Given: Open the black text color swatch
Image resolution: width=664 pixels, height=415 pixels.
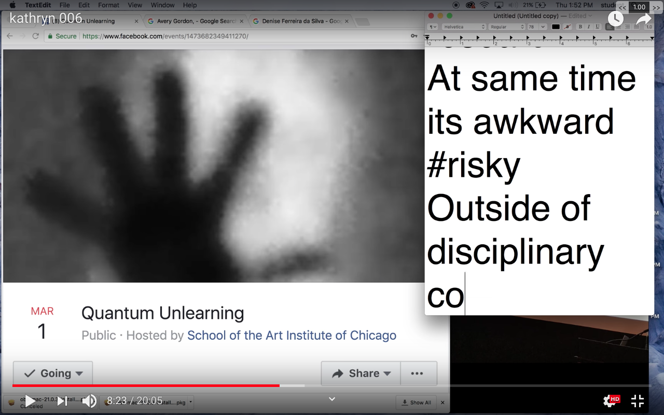Looking at the screenshot, I should (556, 26).
